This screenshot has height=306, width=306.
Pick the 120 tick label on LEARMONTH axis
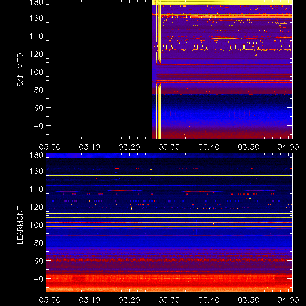36,207
